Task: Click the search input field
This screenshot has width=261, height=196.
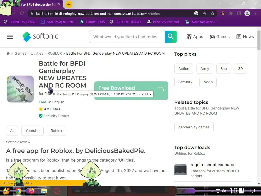Action: 127,37
